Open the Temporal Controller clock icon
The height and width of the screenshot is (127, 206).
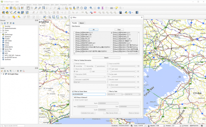(x=82, y=8)
